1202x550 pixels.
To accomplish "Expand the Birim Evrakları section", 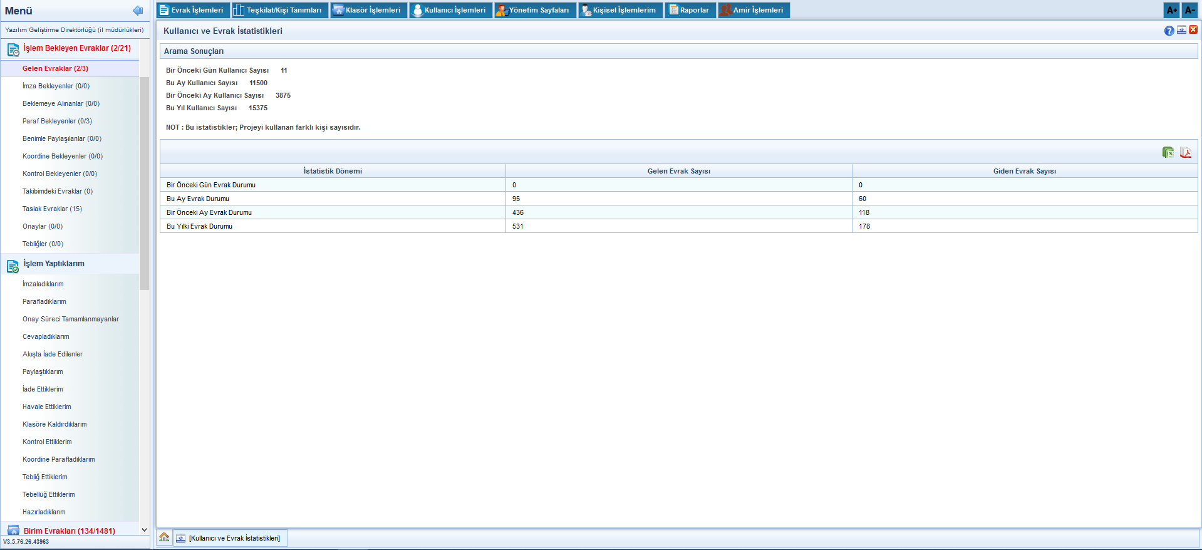I will 69,531.
